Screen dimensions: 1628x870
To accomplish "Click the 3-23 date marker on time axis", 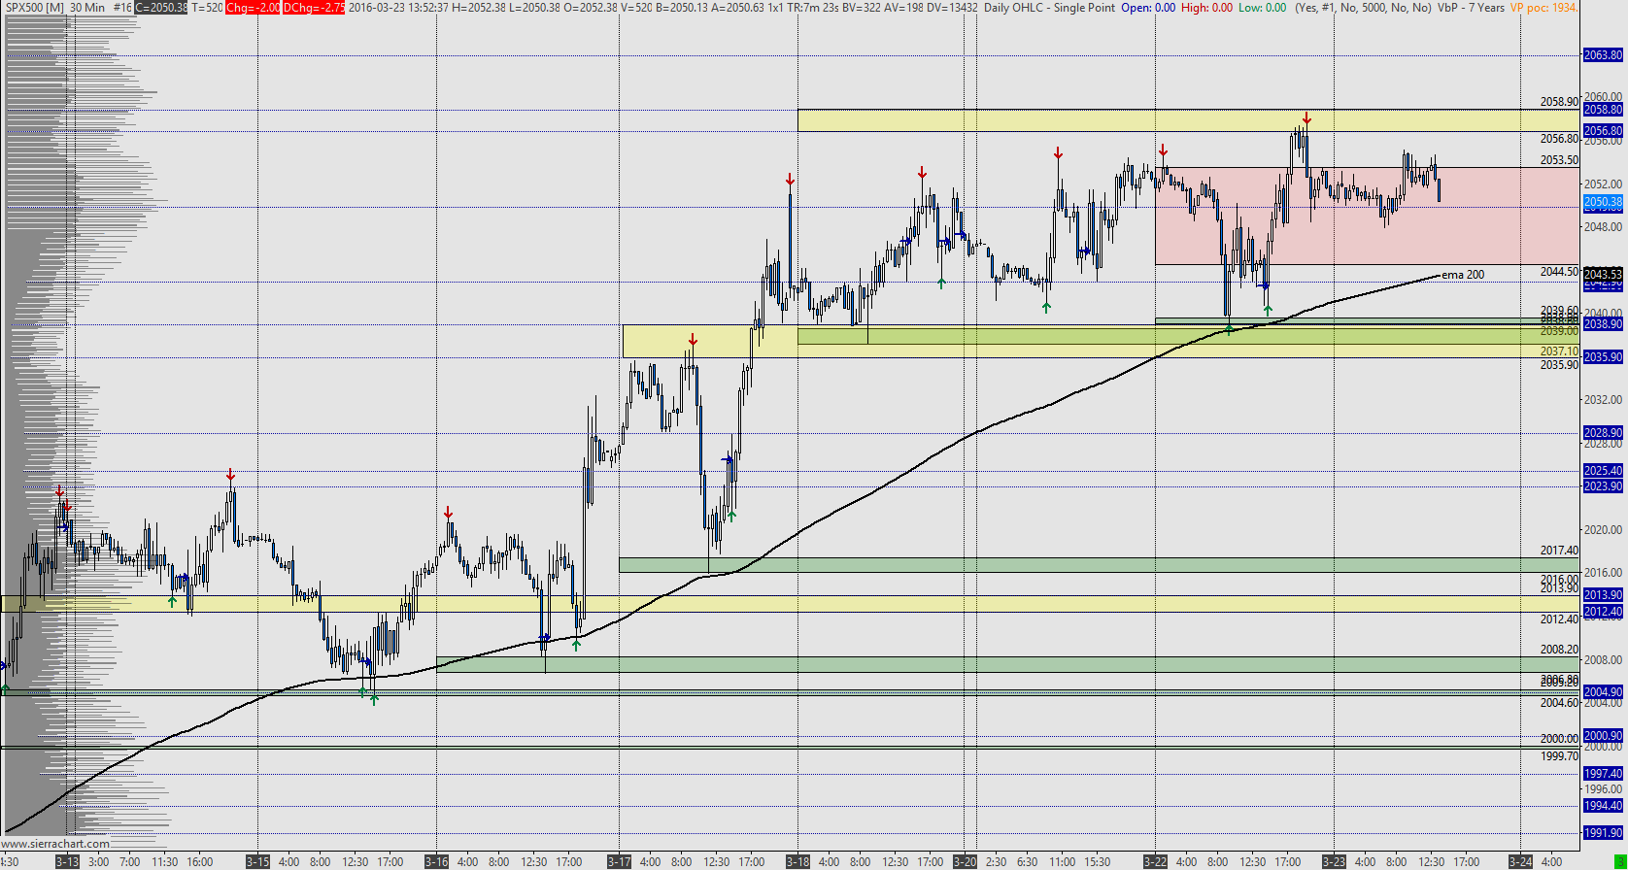I will [x=1334, y=861].
